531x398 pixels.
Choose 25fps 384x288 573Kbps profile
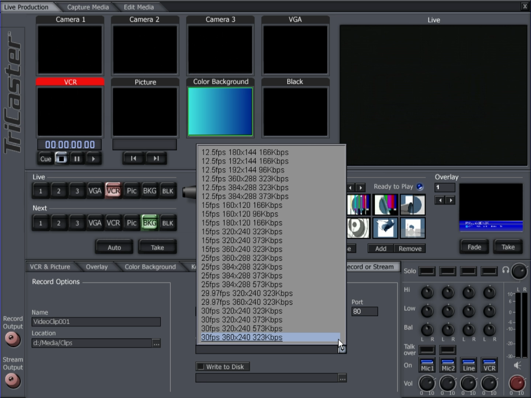pos(270,284)
